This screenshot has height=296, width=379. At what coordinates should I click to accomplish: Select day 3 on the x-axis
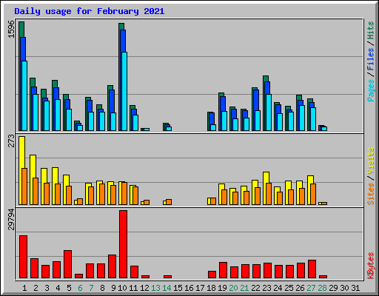[47, 288]
